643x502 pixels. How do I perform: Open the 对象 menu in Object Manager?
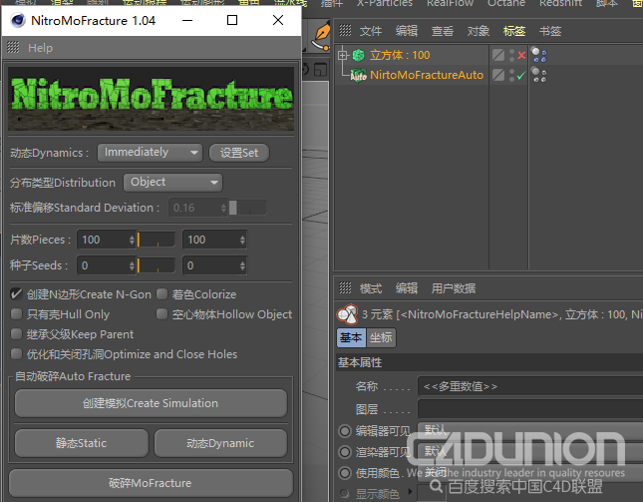click(479, 31)
